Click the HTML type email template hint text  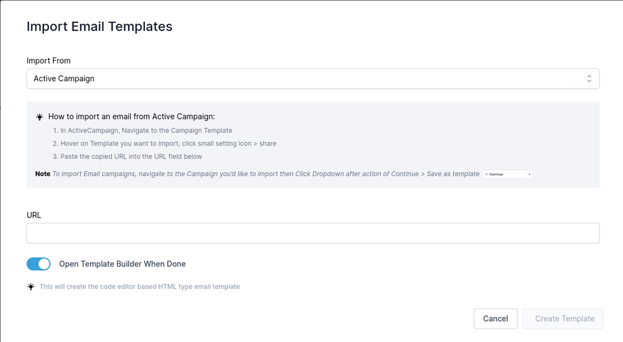click(x=139, y=286)
